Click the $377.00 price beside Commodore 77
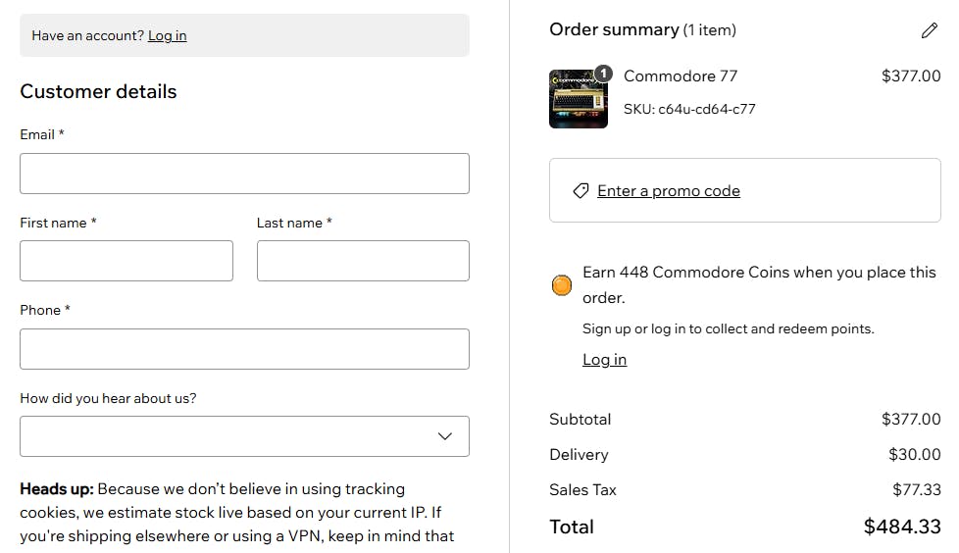This screenshot has height=553, width=959. point(911,75)
